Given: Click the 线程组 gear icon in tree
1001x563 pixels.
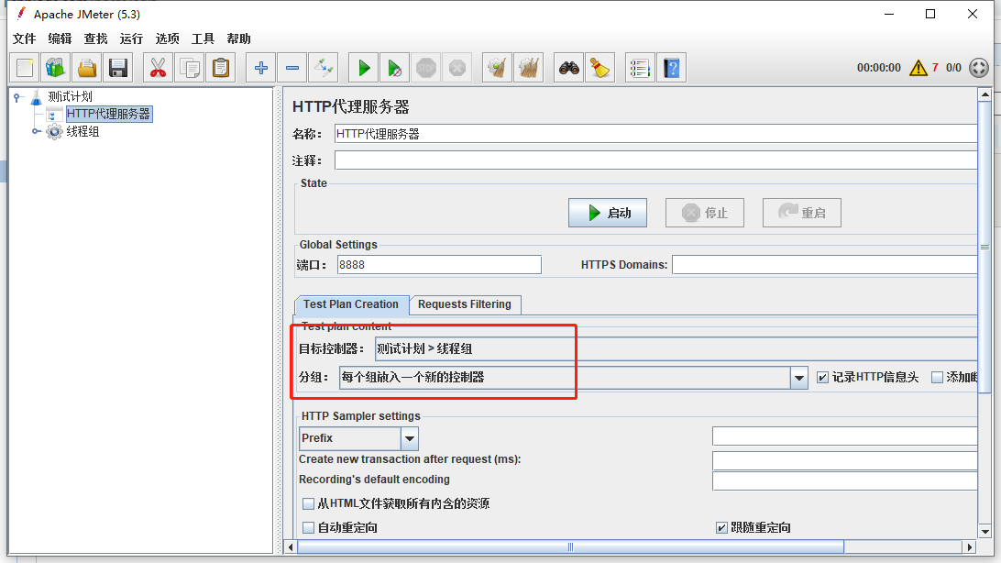Looking at the screenshot, I should [54, 131].
